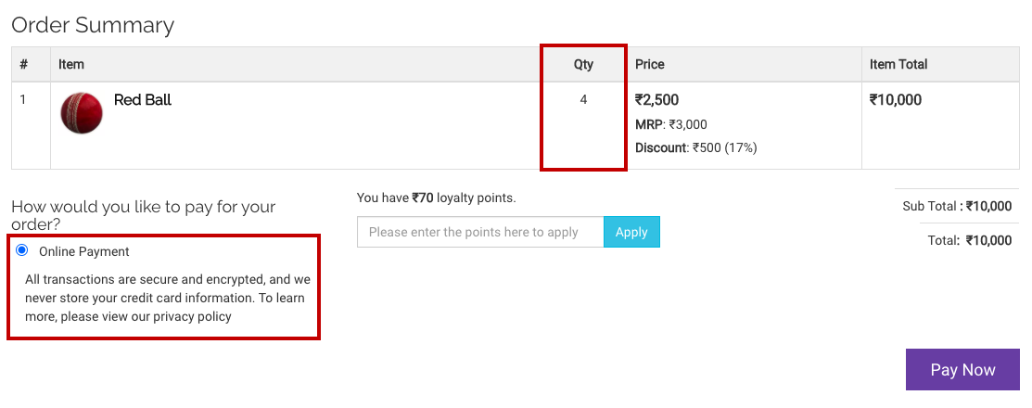Click the ₹2,500 unit price
The image size is (1032, 408).
click(657, 100)
